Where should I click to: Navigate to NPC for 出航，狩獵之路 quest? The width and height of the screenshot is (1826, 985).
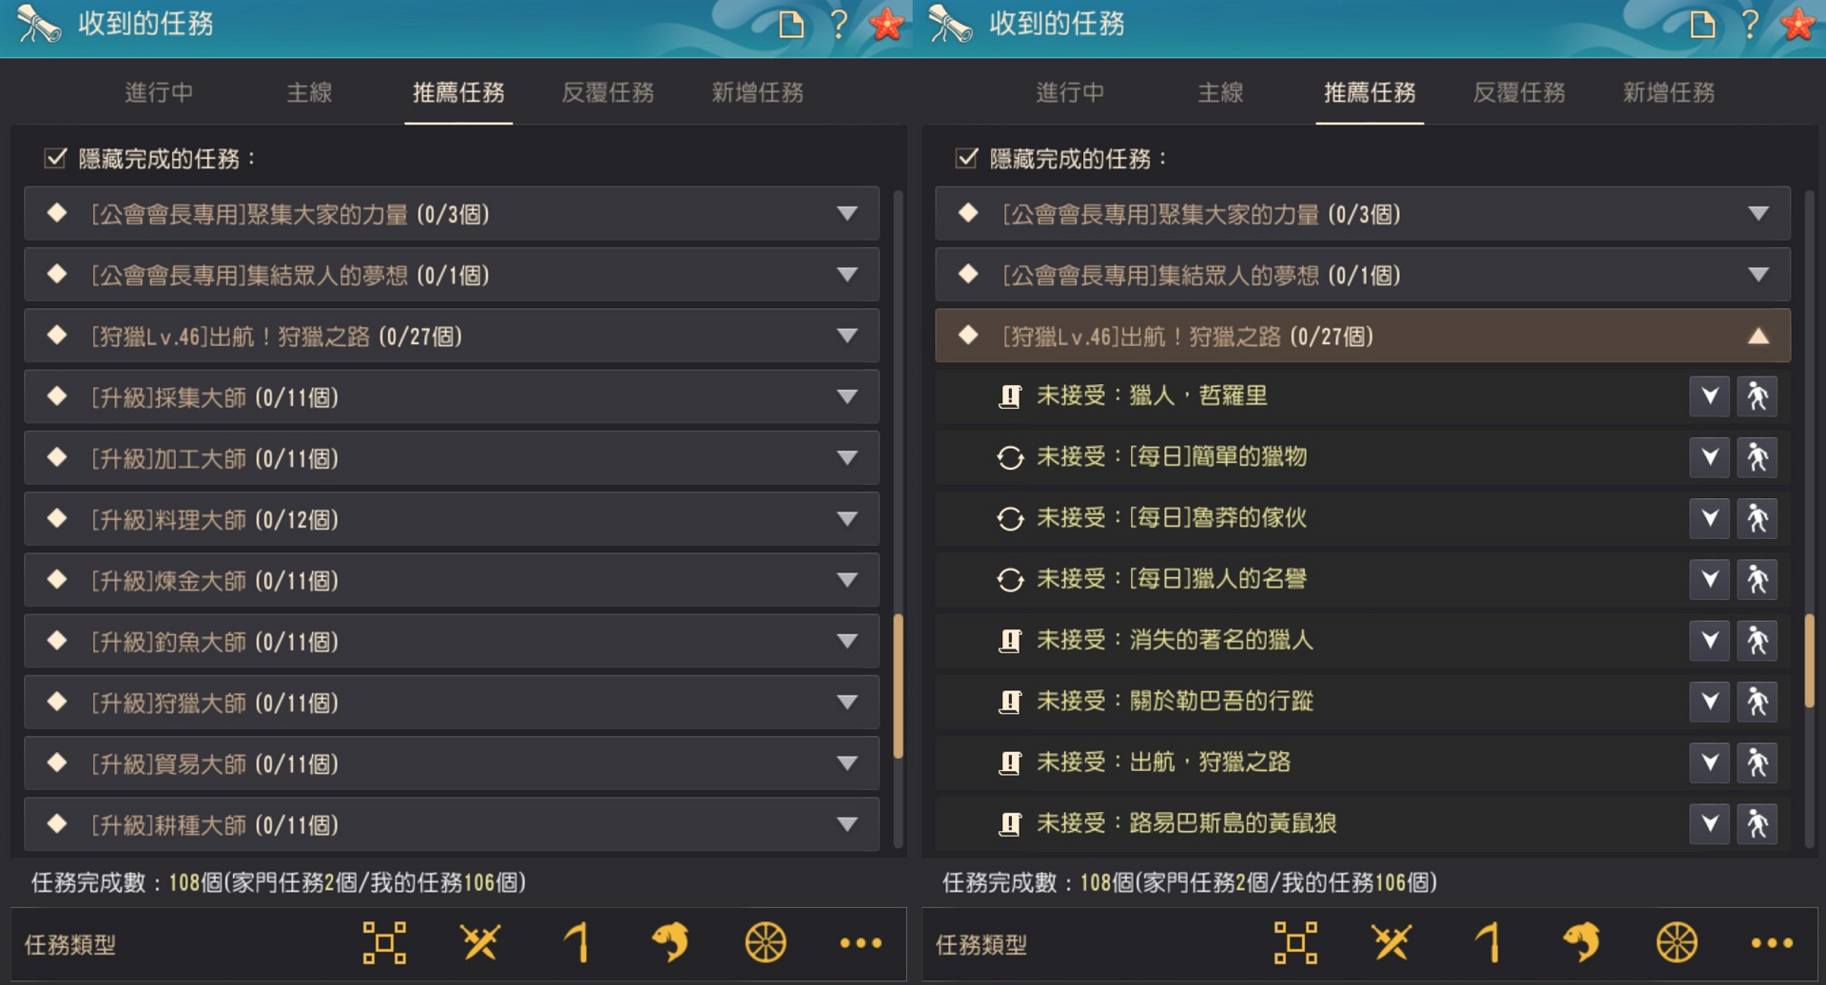click(x=1758, y=763)
